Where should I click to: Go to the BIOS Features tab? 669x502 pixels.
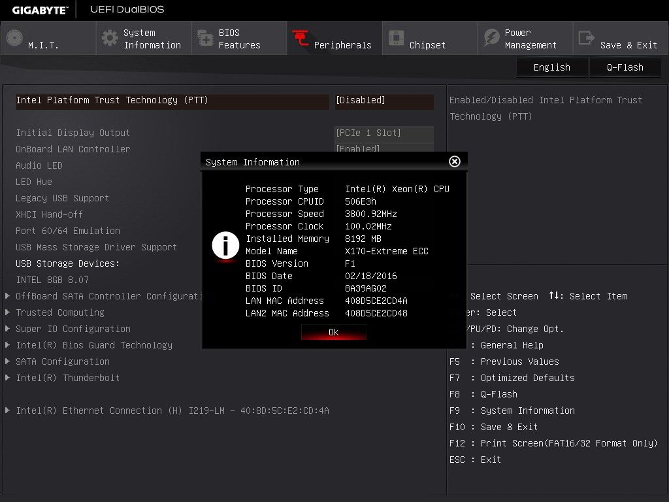(239, 39)
